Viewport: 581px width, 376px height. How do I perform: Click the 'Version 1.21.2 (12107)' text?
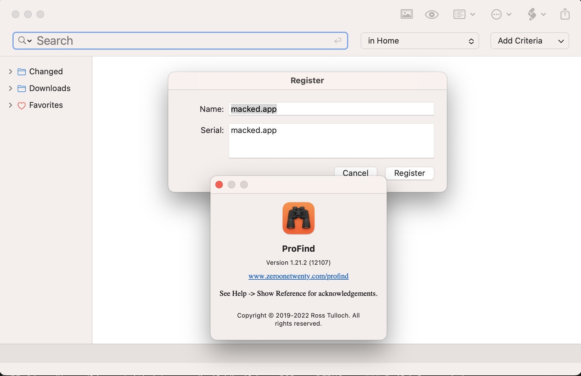(298, 263)
